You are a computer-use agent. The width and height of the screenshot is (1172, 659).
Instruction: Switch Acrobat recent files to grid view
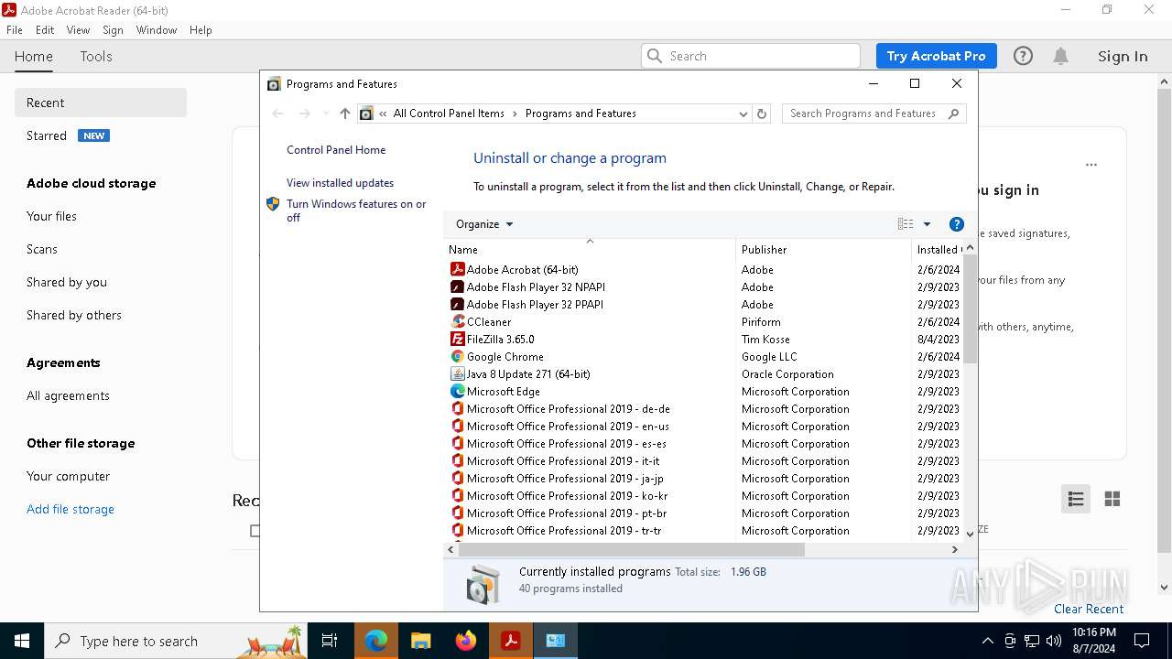(1112, 499)
